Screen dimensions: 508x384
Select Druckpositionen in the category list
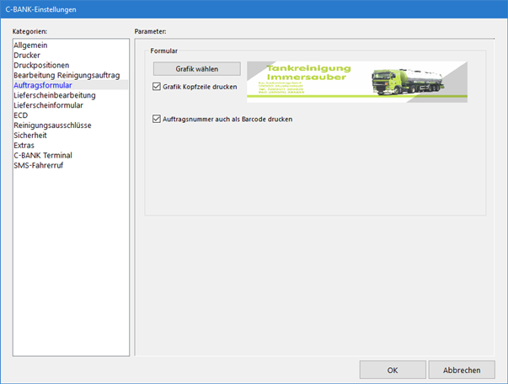(42, 65)
